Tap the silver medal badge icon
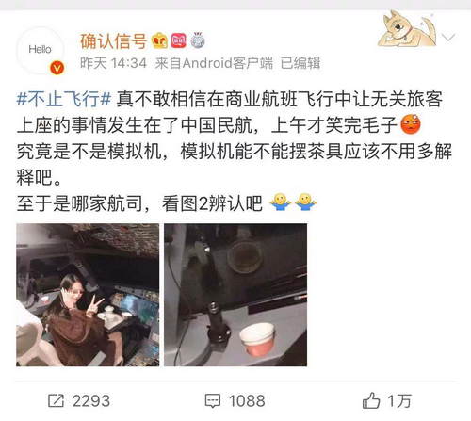The image size is (471, 421). tap(198, 40)
